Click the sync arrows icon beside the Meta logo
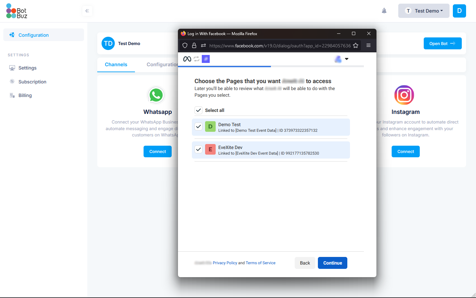 [196, 59]
